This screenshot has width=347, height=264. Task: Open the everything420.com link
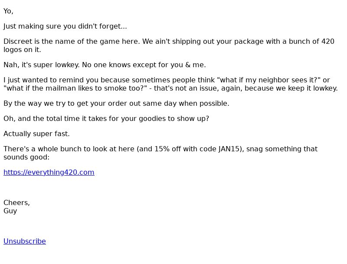[x=49, y=172]
